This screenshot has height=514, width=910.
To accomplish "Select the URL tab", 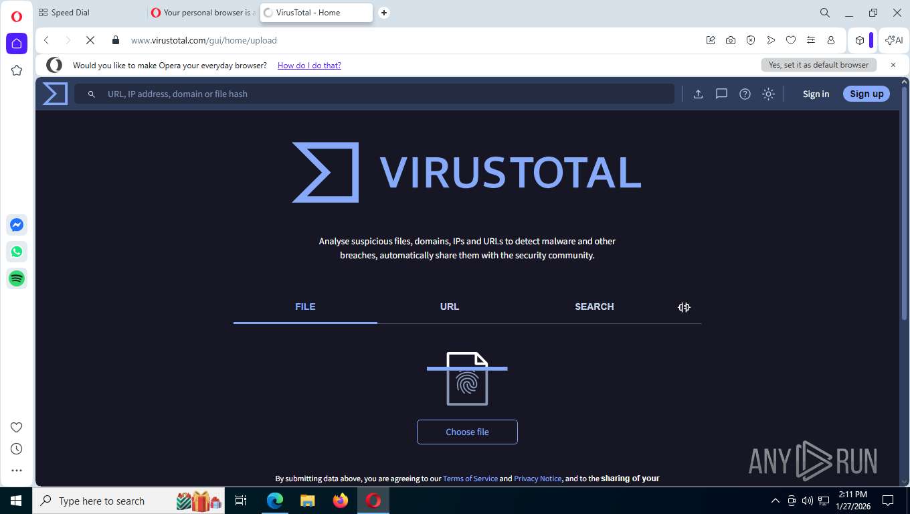I will (x=450, y=307).
